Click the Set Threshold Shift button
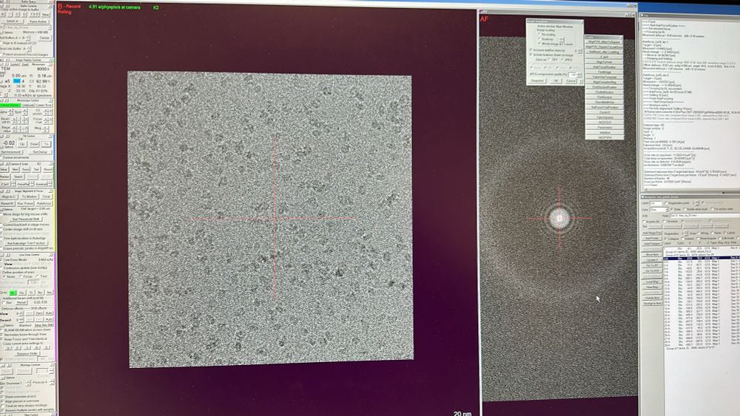 pyautogui.click(x=27, y=219)
